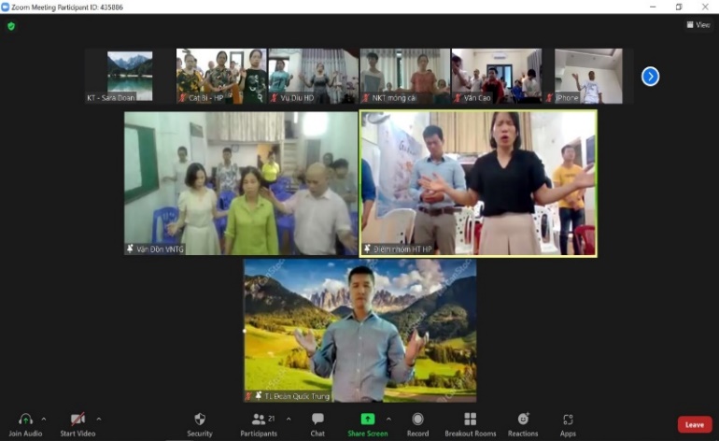
Task: Show next page of video thumbnails
Action: click(650, 77)
